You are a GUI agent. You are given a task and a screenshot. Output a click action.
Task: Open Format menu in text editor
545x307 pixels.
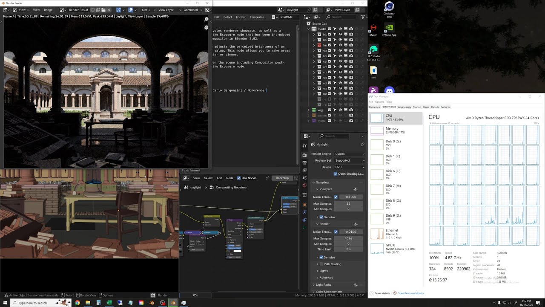pyautogui.click(x=241, y=17)
